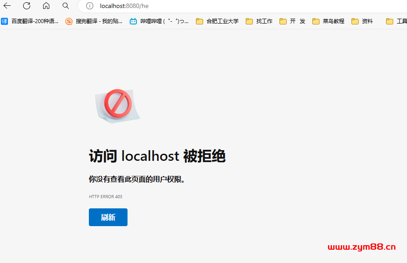Click the red prohibited sign illustration
This screenshot has height=263, width=407.
pos(118,103)
